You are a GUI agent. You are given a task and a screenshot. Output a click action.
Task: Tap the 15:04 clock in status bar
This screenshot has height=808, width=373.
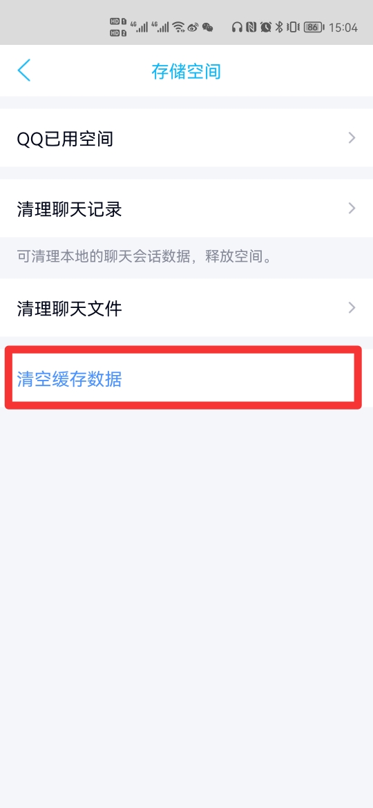[x=343, y=28]
